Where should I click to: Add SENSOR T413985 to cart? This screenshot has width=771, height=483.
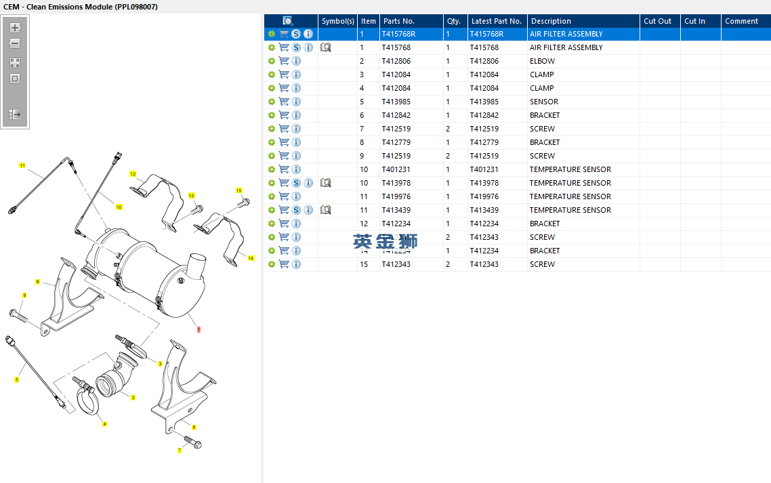[284, 102]
